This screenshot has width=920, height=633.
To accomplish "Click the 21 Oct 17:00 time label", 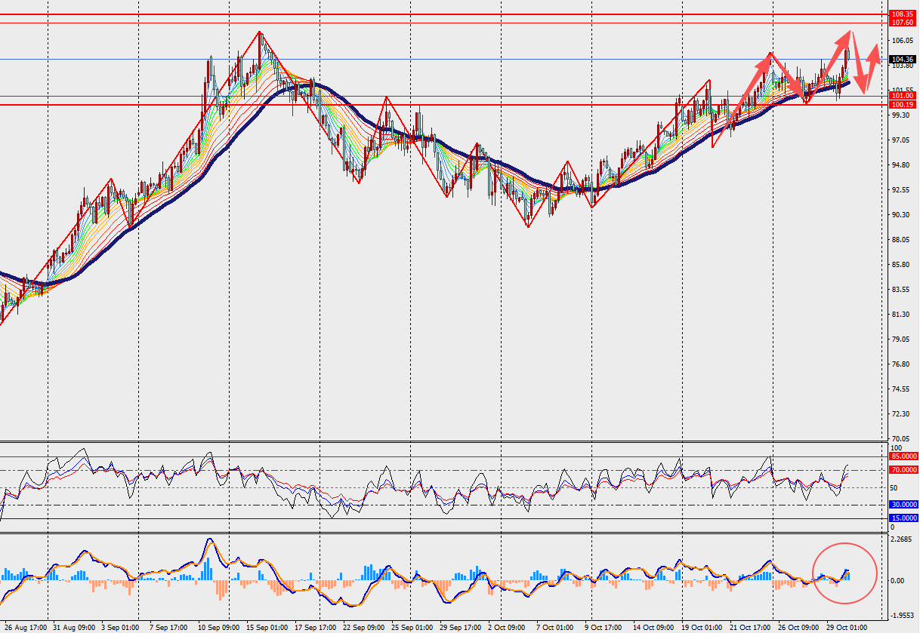I will pos(752,627).
